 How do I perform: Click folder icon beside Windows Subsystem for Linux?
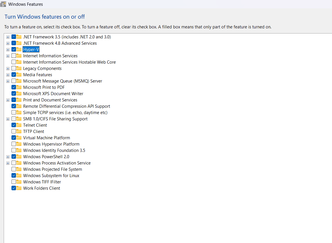tap(19, 175)
